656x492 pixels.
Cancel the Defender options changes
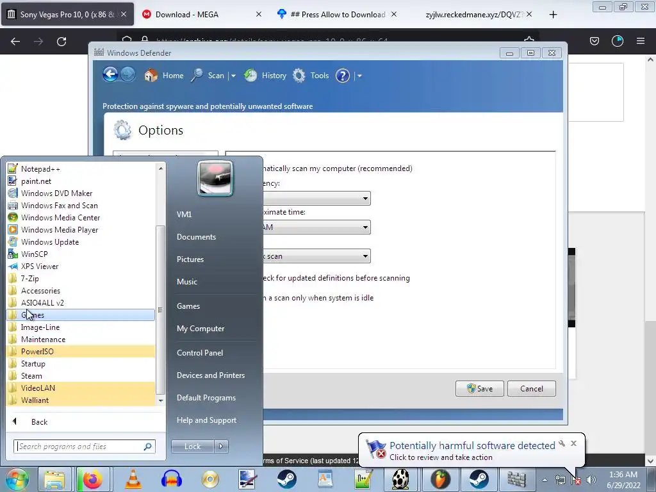[x=531, y=389]
